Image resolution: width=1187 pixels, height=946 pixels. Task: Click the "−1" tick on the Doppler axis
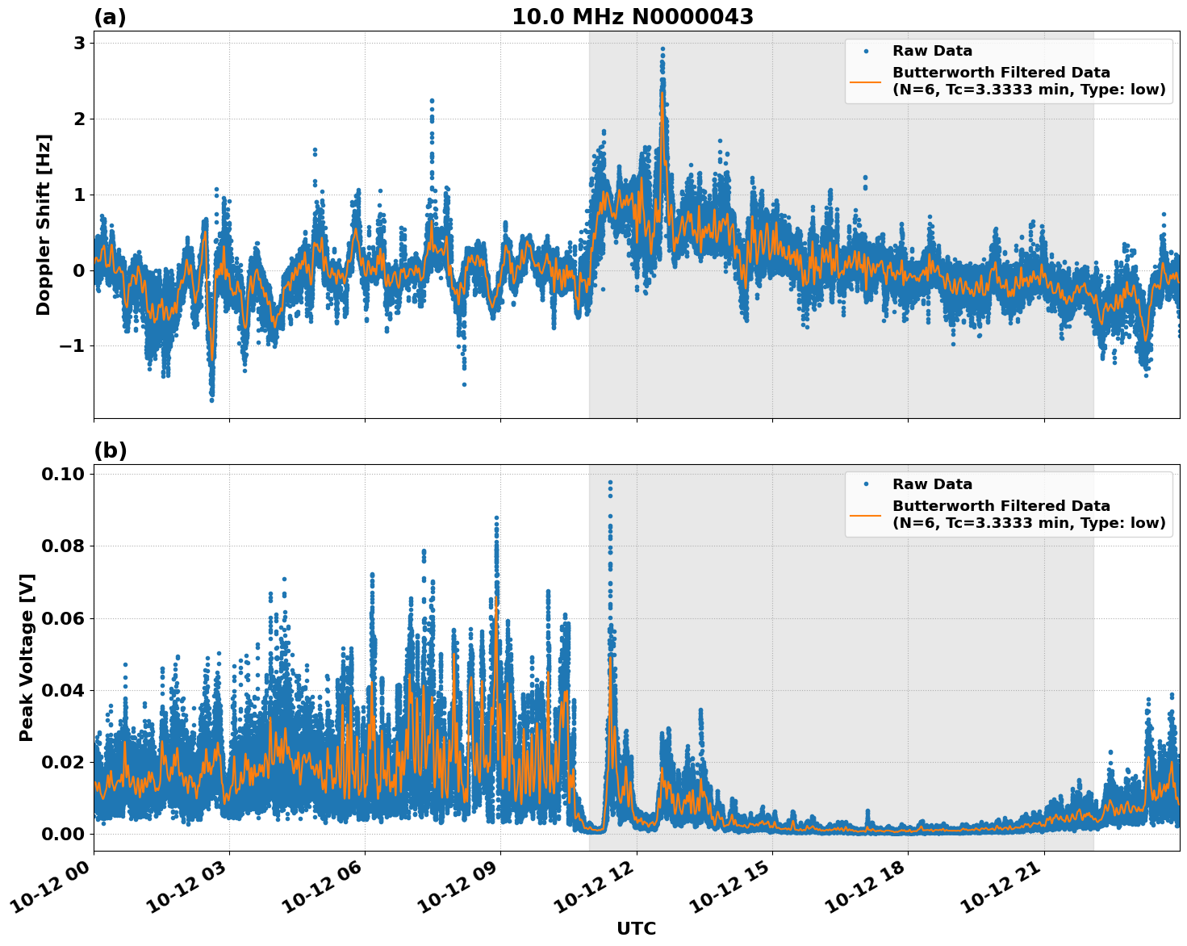coord(71,346)
